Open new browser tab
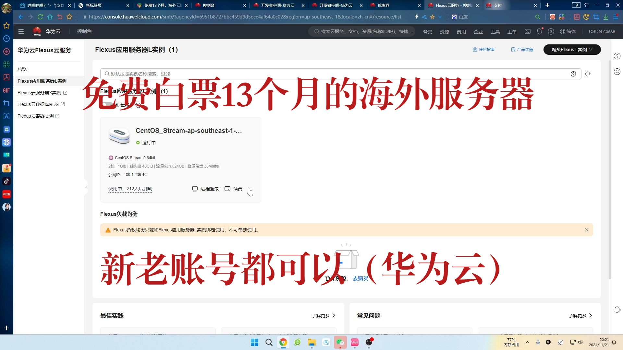 (547, 5)
